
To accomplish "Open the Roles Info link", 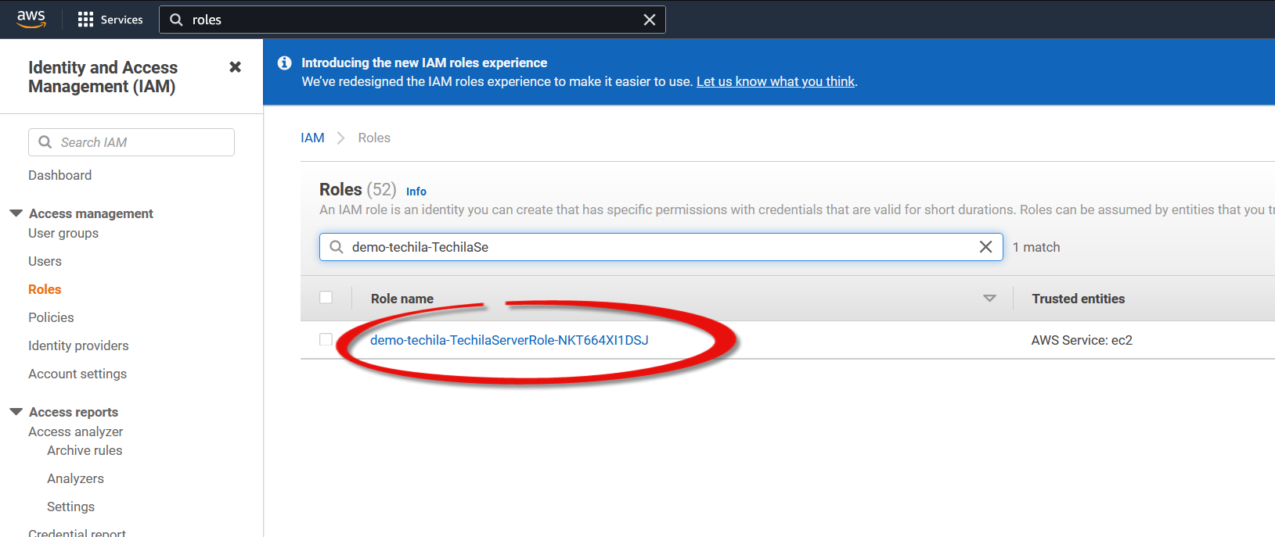I will tap(416, 192).
